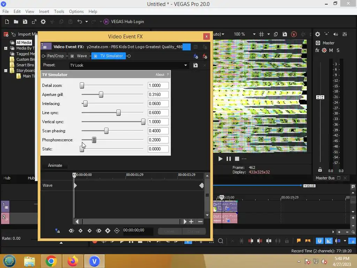Click the Phosphorescence value field
Image resolution: width=357 pixels, height=268 pixels.
click(158, 140)
